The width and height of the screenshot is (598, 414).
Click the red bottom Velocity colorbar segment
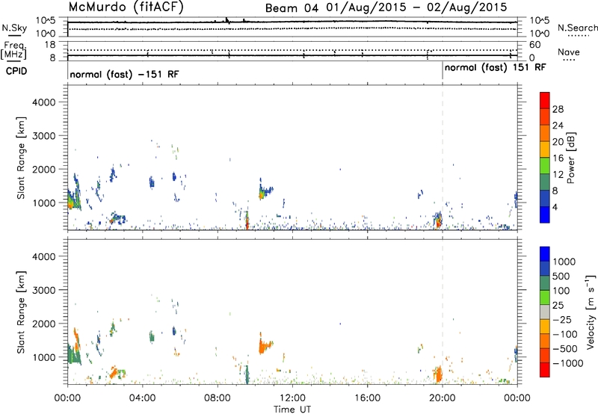[545, 370]
